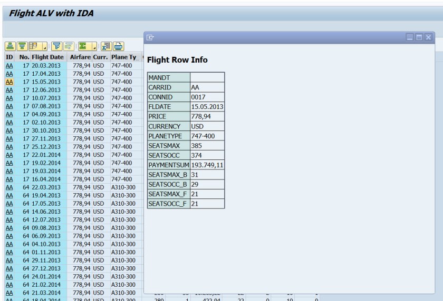Click the ID column header
The width and height of the screenshot is (443, 301).
pos(9,57)
